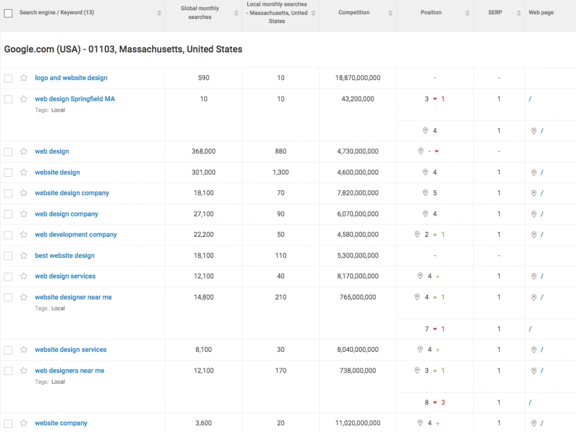Check the 'web design Springfield MA' row checkbox
The width and height of the screenshot is (576, 432).
pos(8,99)
